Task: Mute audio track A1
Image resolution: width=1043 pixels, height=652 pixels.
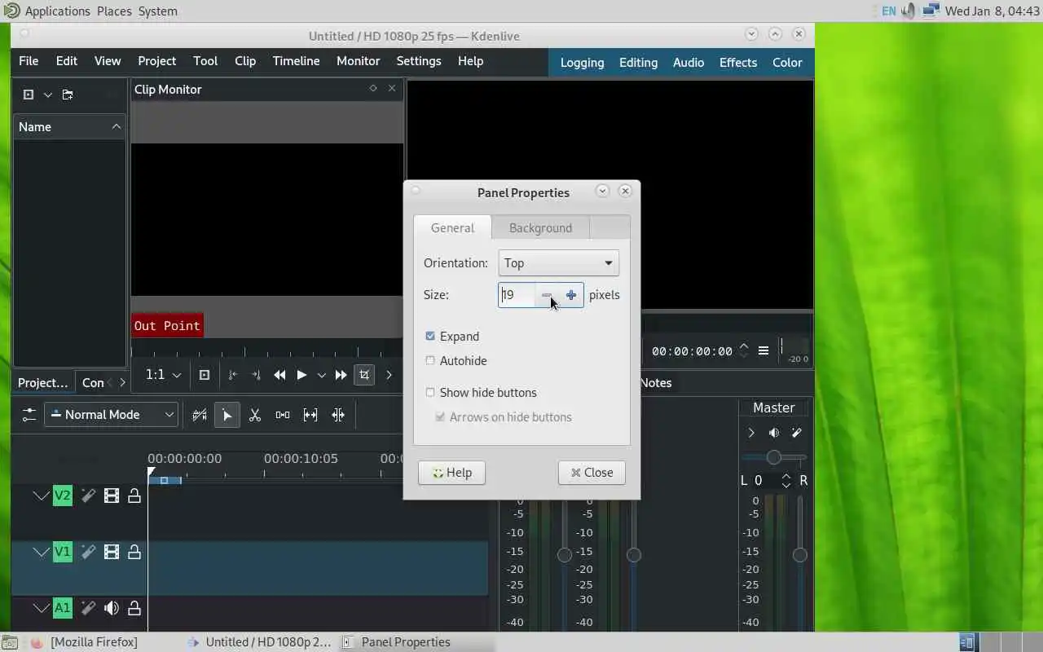Action: [x=112, y=608]
